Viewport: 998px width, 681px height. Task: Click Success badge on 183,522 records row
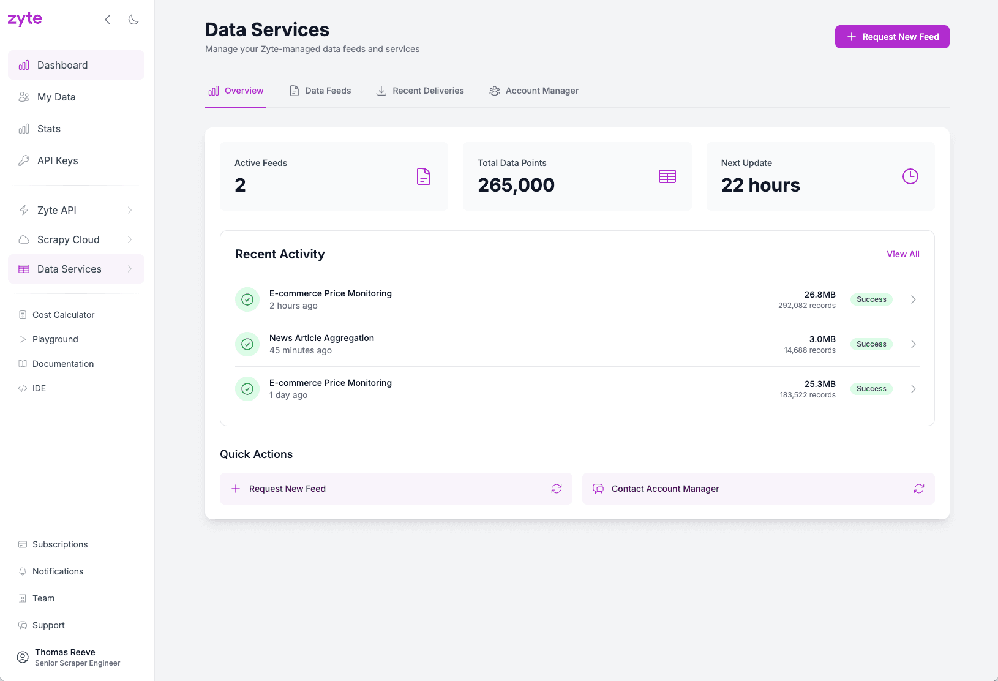click(x=871, y=389)
